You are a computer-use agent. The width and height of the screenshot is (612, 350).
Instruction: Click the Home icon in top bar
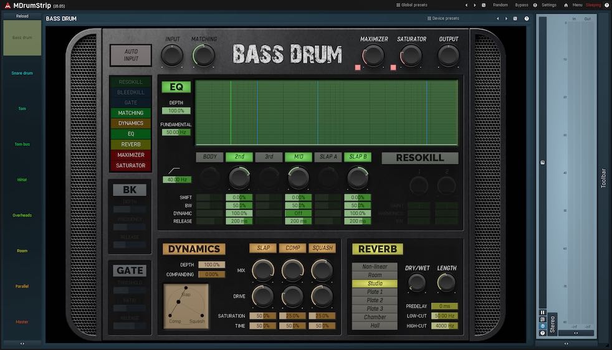[x=565, y=5]
